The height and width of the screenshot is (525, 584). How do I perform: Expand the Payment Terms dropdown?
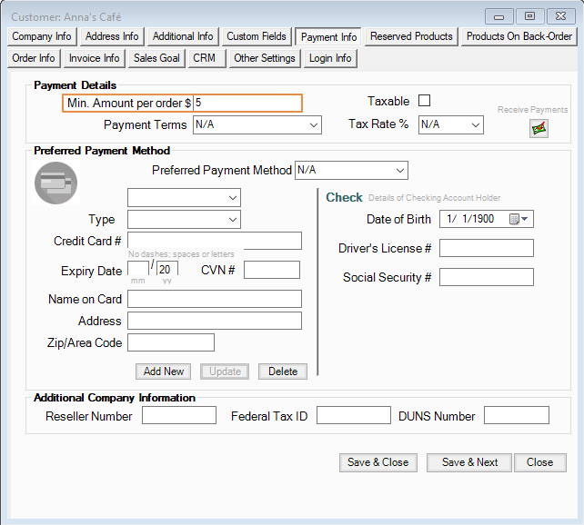point(314,124)
